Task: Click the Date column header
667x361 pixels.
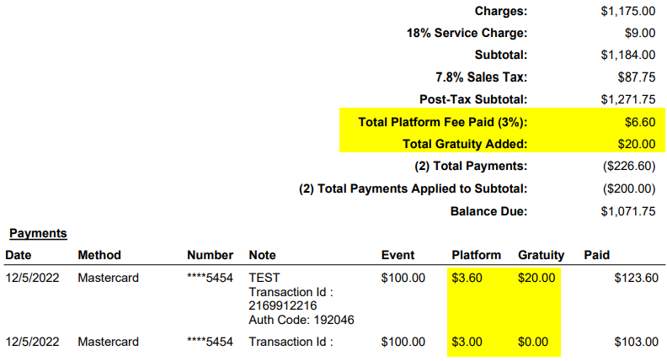Action: tap(19, 255)
